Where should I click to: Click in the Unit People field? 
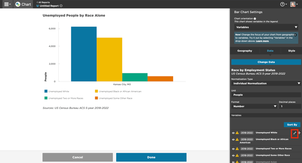266,95
